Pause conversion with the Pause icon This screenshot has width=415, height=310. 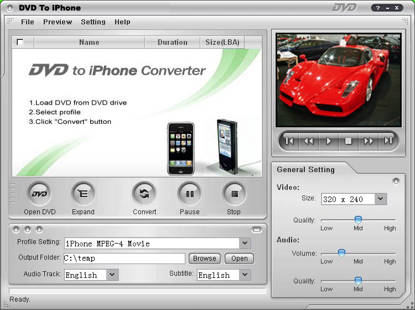pyautogui.click(x=189, y=194)
